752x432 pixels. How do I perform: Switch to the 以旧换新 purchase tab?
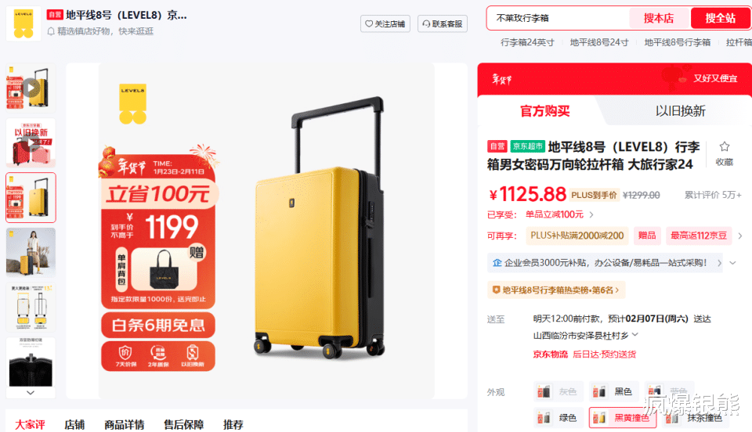pyautogui.click(x=680, y=111)
